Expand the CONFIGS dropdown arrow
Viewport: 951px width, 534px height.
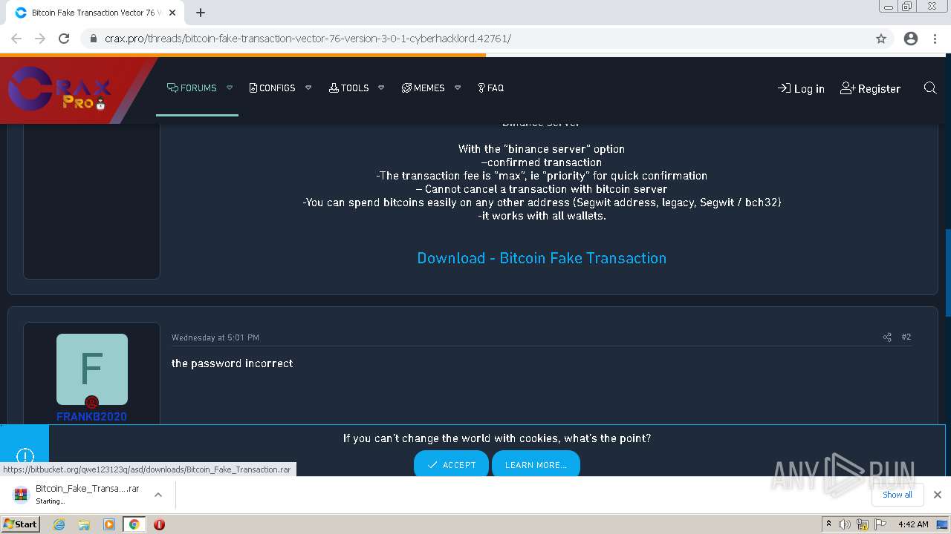[x=308, y=88]
